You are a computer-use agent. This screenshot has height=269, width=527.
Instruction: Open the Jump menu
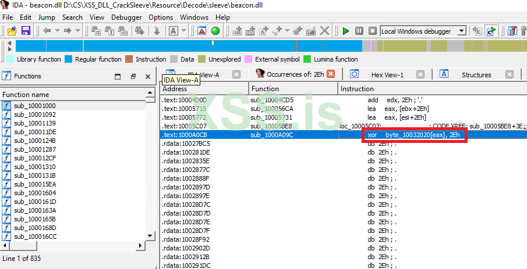point(47,17)
